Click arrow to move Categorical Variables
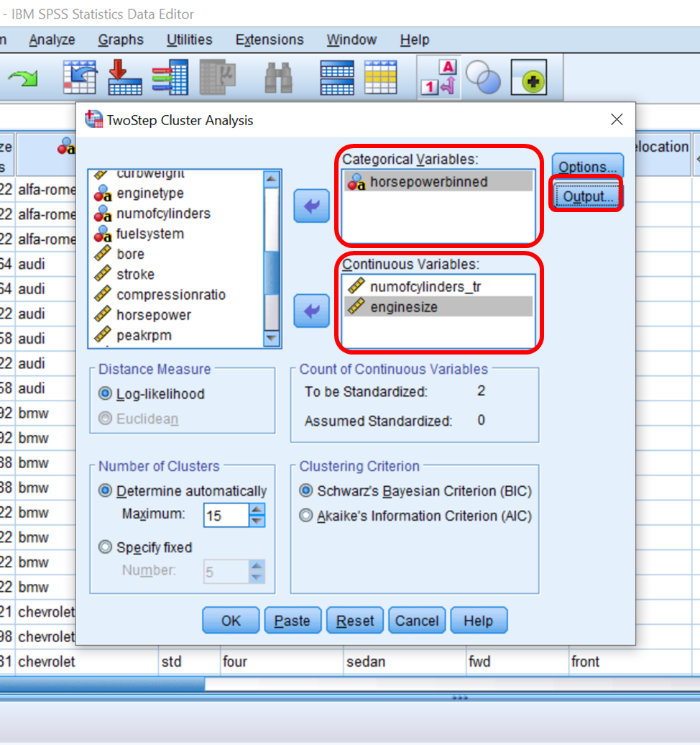Image resolution: width=700 pixels, height=745 pixels. tap(311, 206)
